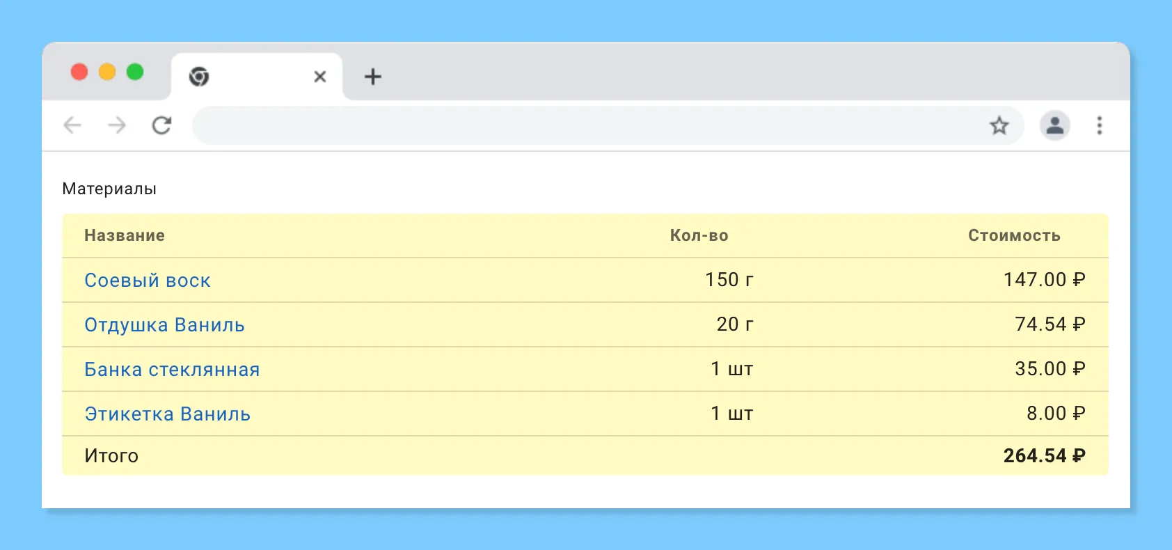
Task: Focus the address bar field
Action: [608, 125]
